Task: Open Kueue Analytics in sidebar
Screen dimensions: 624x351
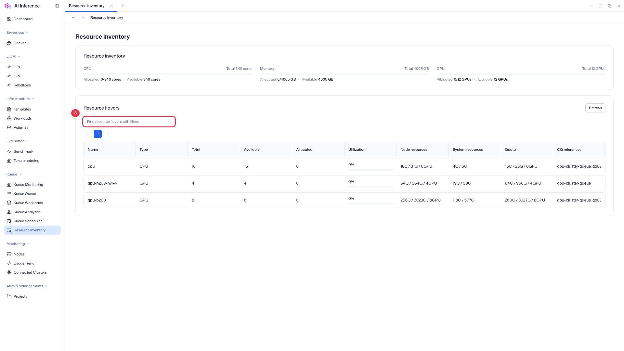Action: pyautogui.click(x=32, y=212)
